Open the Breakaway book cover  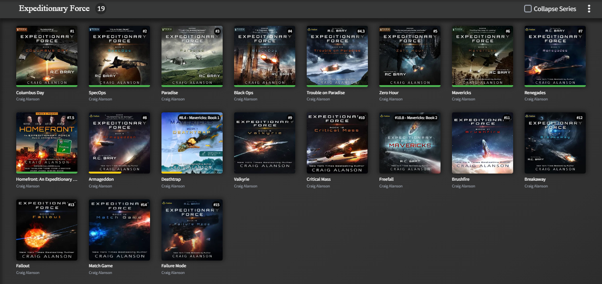tap(555, 143)
